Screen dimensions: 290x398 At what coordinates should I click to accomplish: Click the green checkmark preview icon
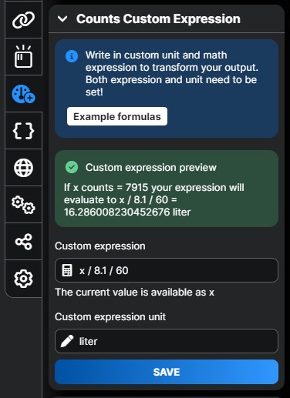[x=72, y=167]
